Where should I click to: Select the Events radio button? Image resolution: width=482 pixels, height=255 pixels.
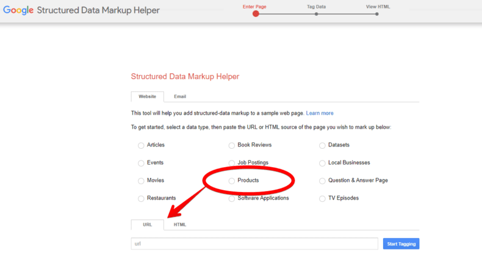[141, 163]
